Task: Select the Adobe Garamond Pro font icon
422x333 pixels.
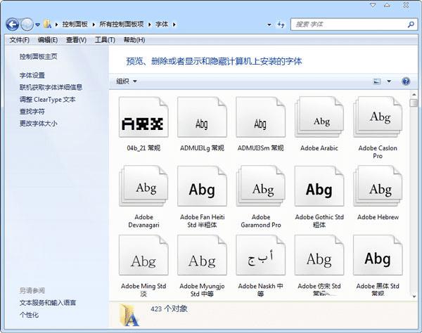Action: (260, 186)
